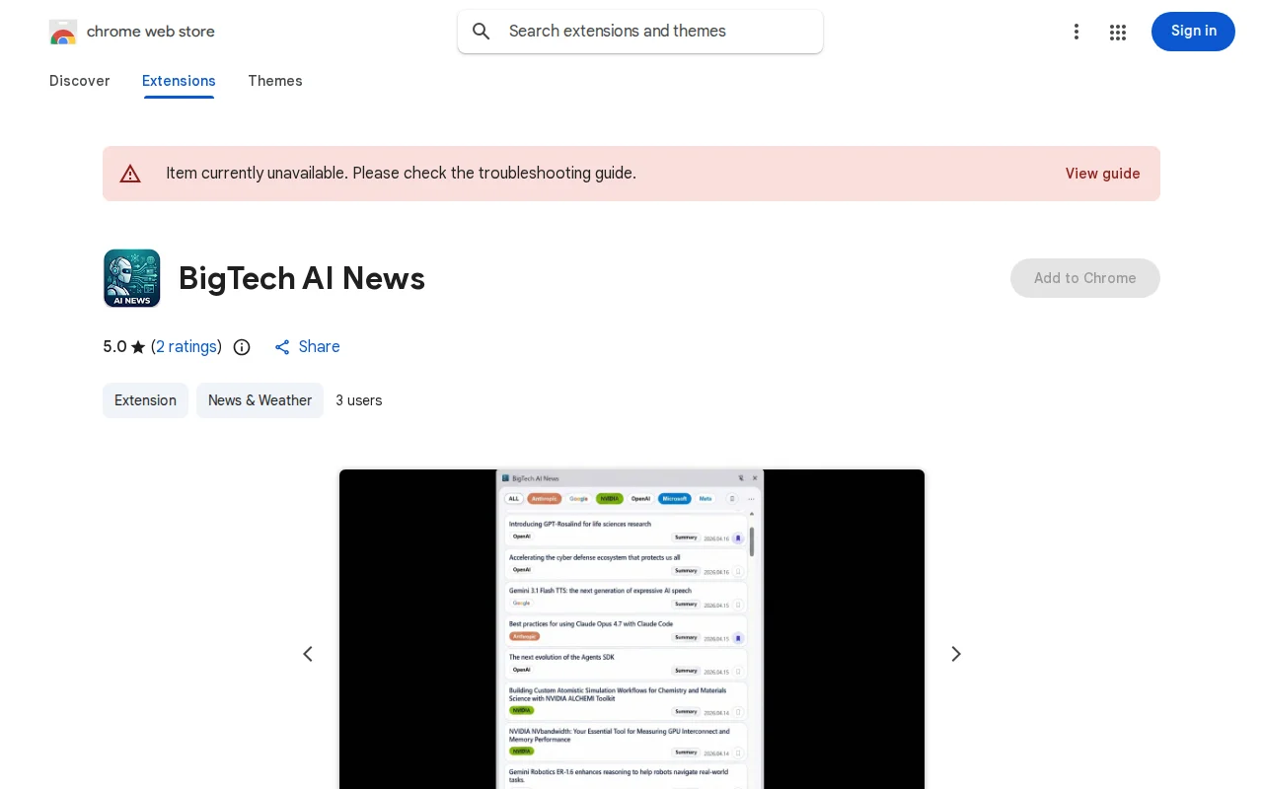Viewport: 1263px width, 789px height.
Task: Go to previous screenshot with left chevron
Action: pos(308,654)
